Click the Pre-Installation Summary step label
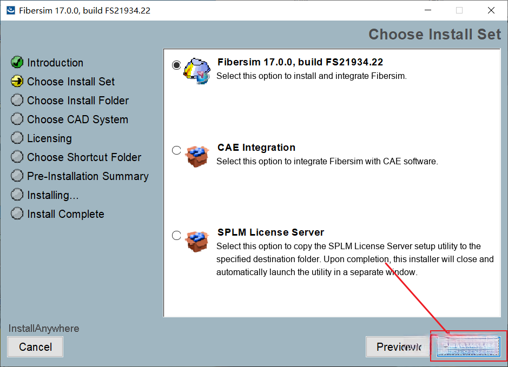Image resolution: width=508 pixels, height=367 pixels. (x=88, y=176)
